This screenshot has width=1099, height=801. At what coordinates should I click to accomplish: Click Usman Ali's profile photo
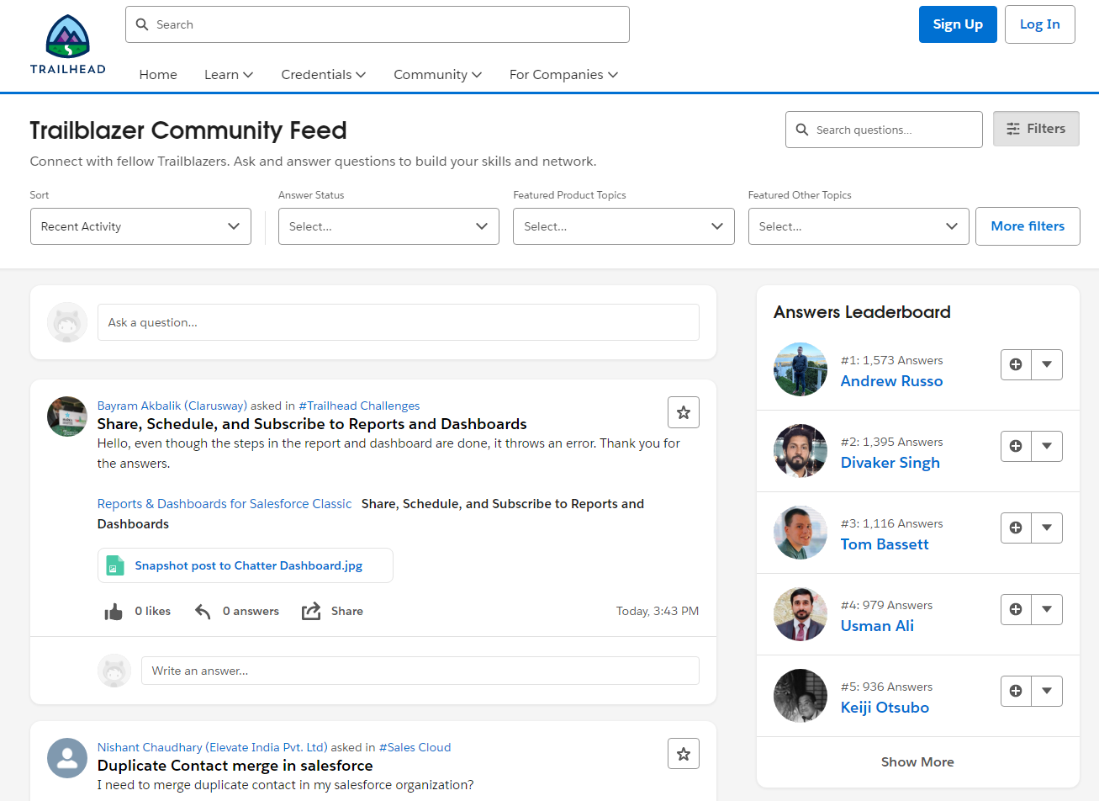tap(800, 614)
